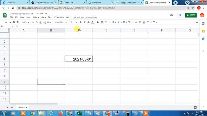The height and width of the screenshot is (116, 207).
Task: Toggle strikethrough formatting
Action: tap(88, 22)
